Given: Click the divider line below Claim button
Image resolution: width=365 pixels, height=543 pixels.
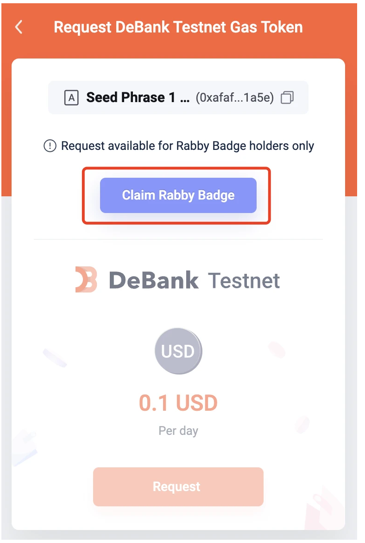Looking at the screenshot, I should point(178,239).
